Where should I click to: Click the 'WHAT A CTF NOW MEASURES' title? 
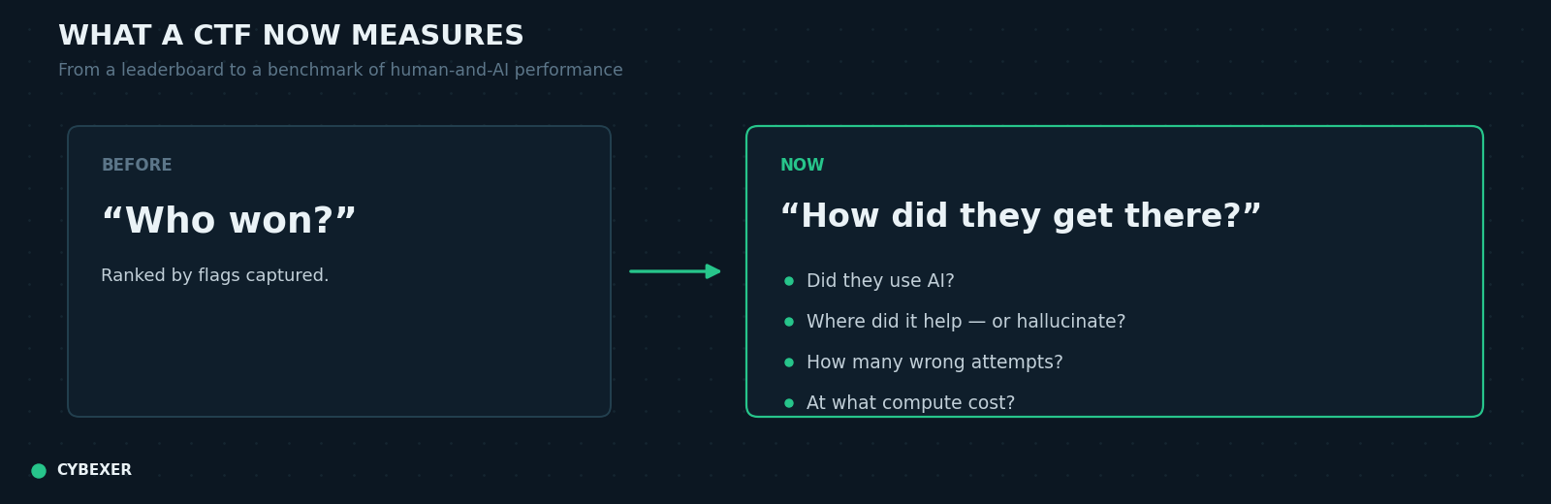(x=291, y=36)
